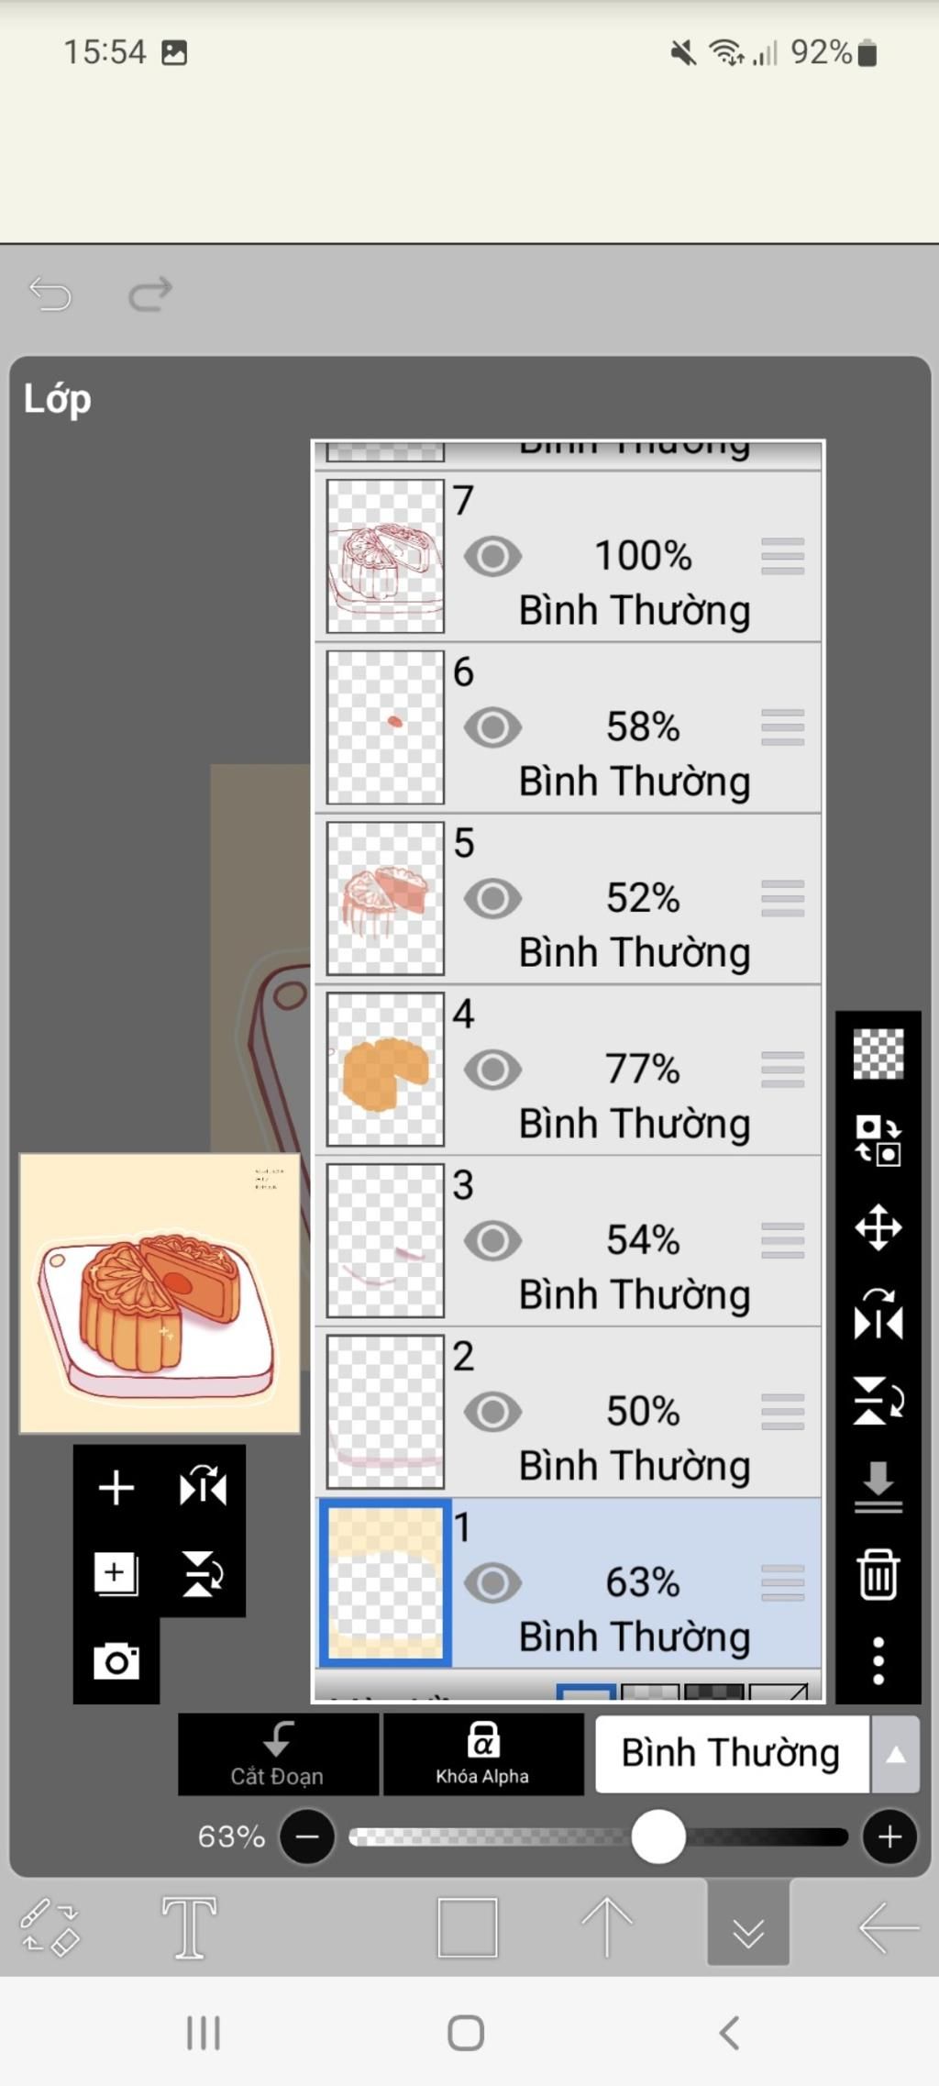Toggle visibility of layer 4
Viewport: 939px width, 2086px height.
pyautogui.click(x=492, y=1070)
